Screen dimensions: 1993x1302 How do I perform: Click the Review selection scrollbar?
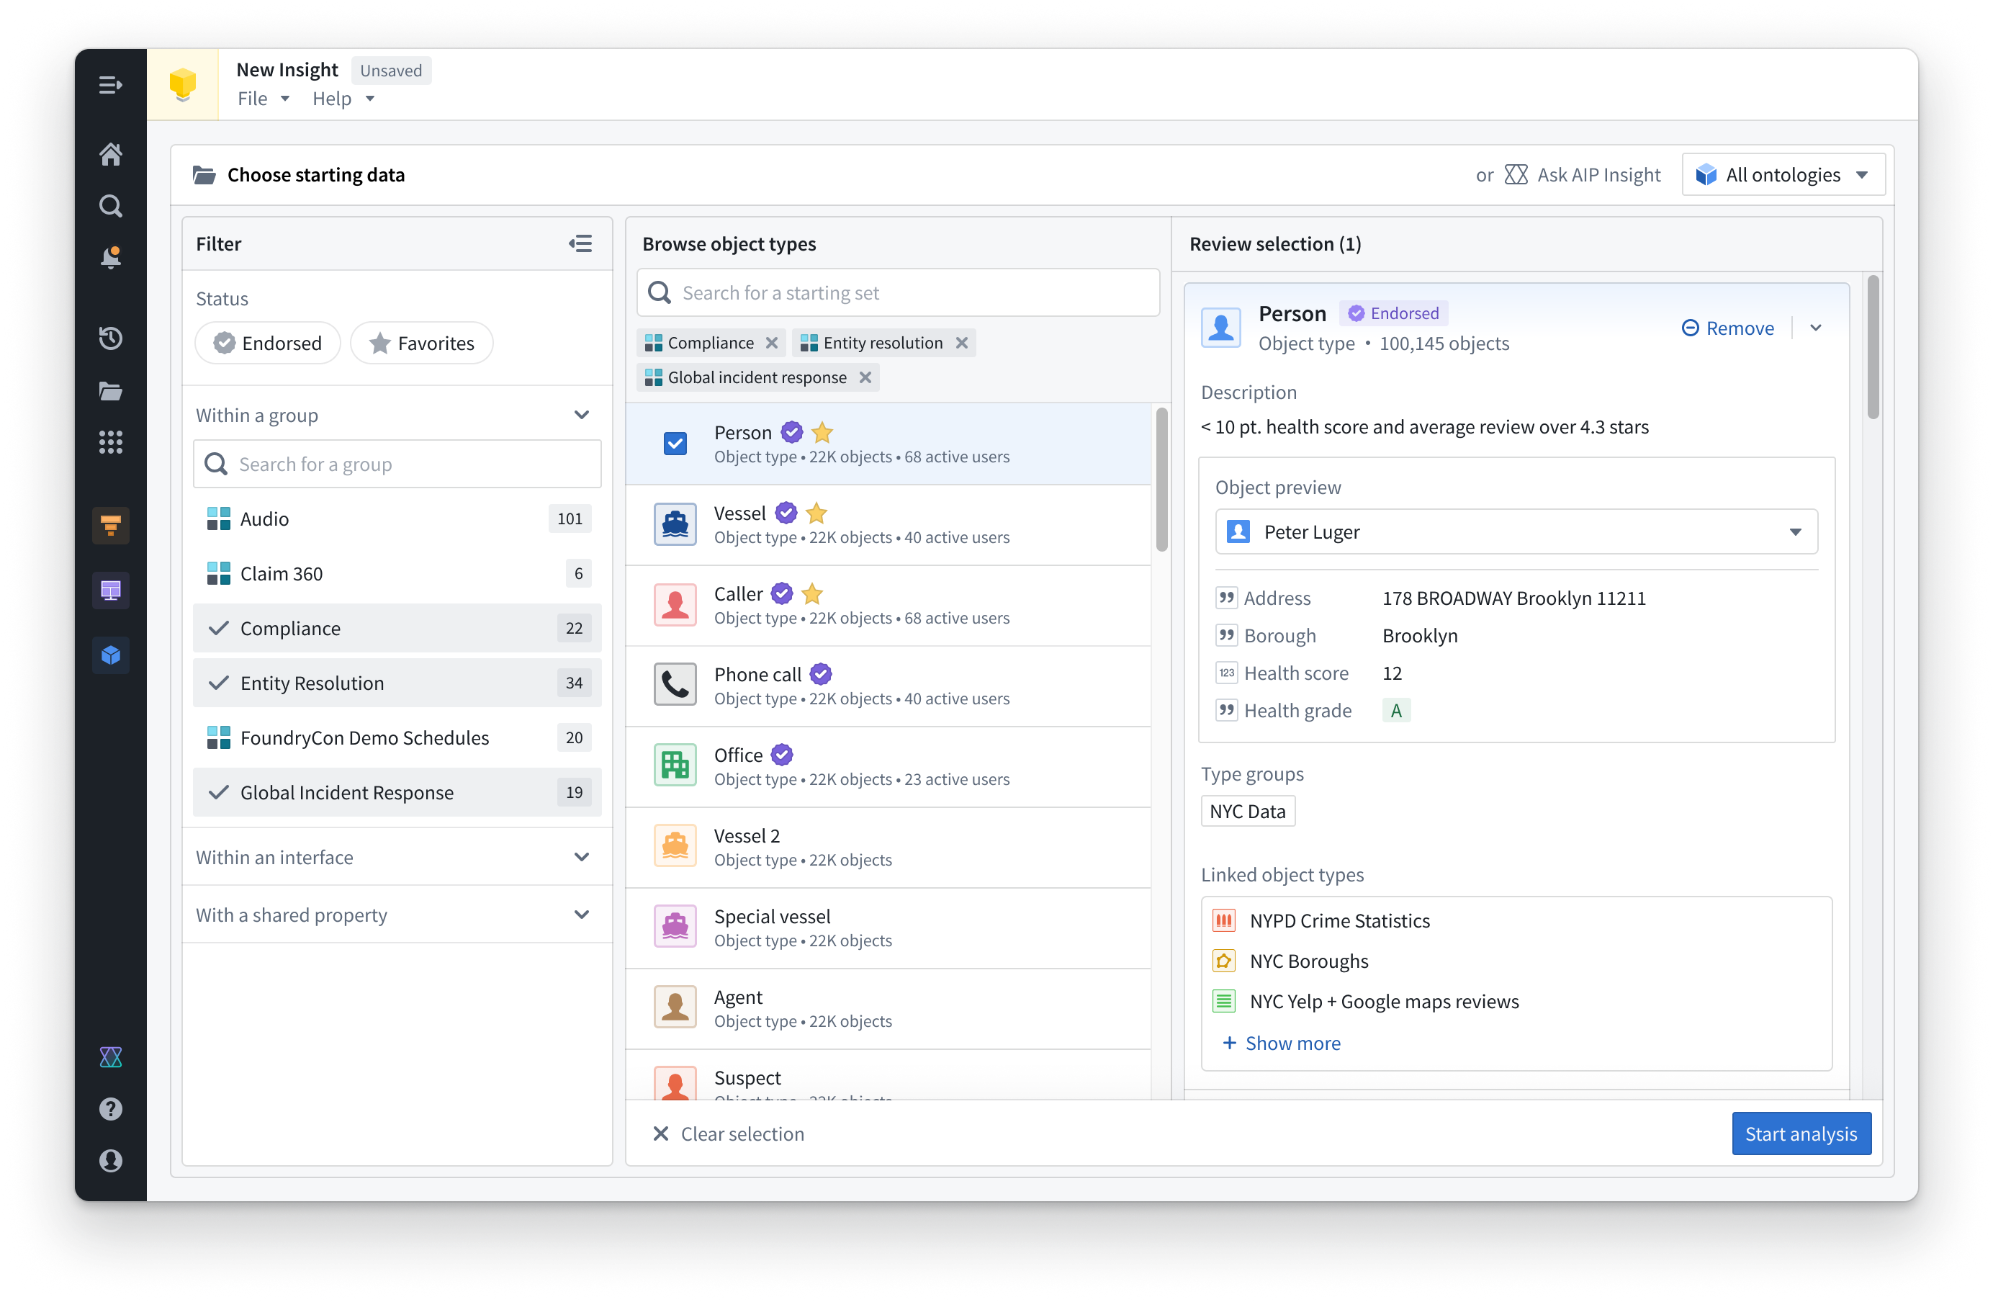click(x=1873, y=348)
